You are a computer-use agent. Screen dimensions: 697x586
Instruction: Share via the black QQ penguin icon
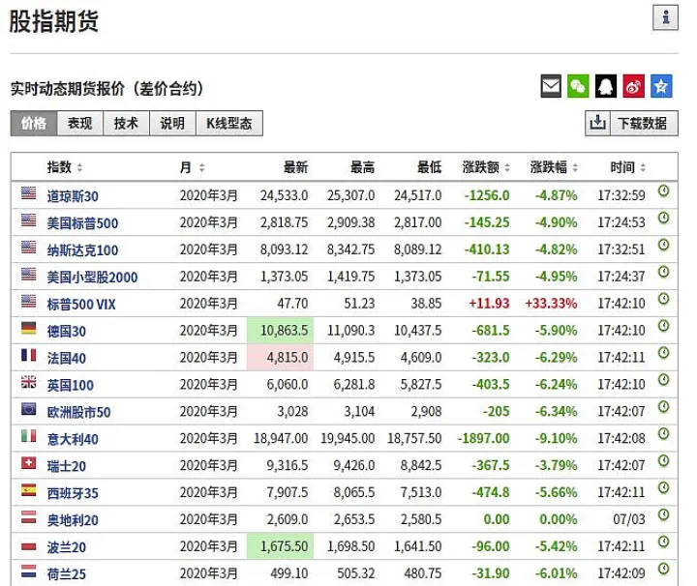[x=606, y=86]
